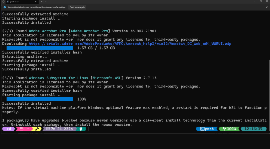Expand the new tab profile dropdown
Image resolution: width=270 pixels, height=149 pixels.
click(45, 2)
